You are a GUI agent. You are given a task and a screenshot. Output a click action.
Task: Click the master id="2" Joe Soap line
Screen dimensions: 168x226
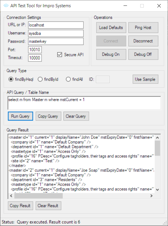tap(81, 170)
